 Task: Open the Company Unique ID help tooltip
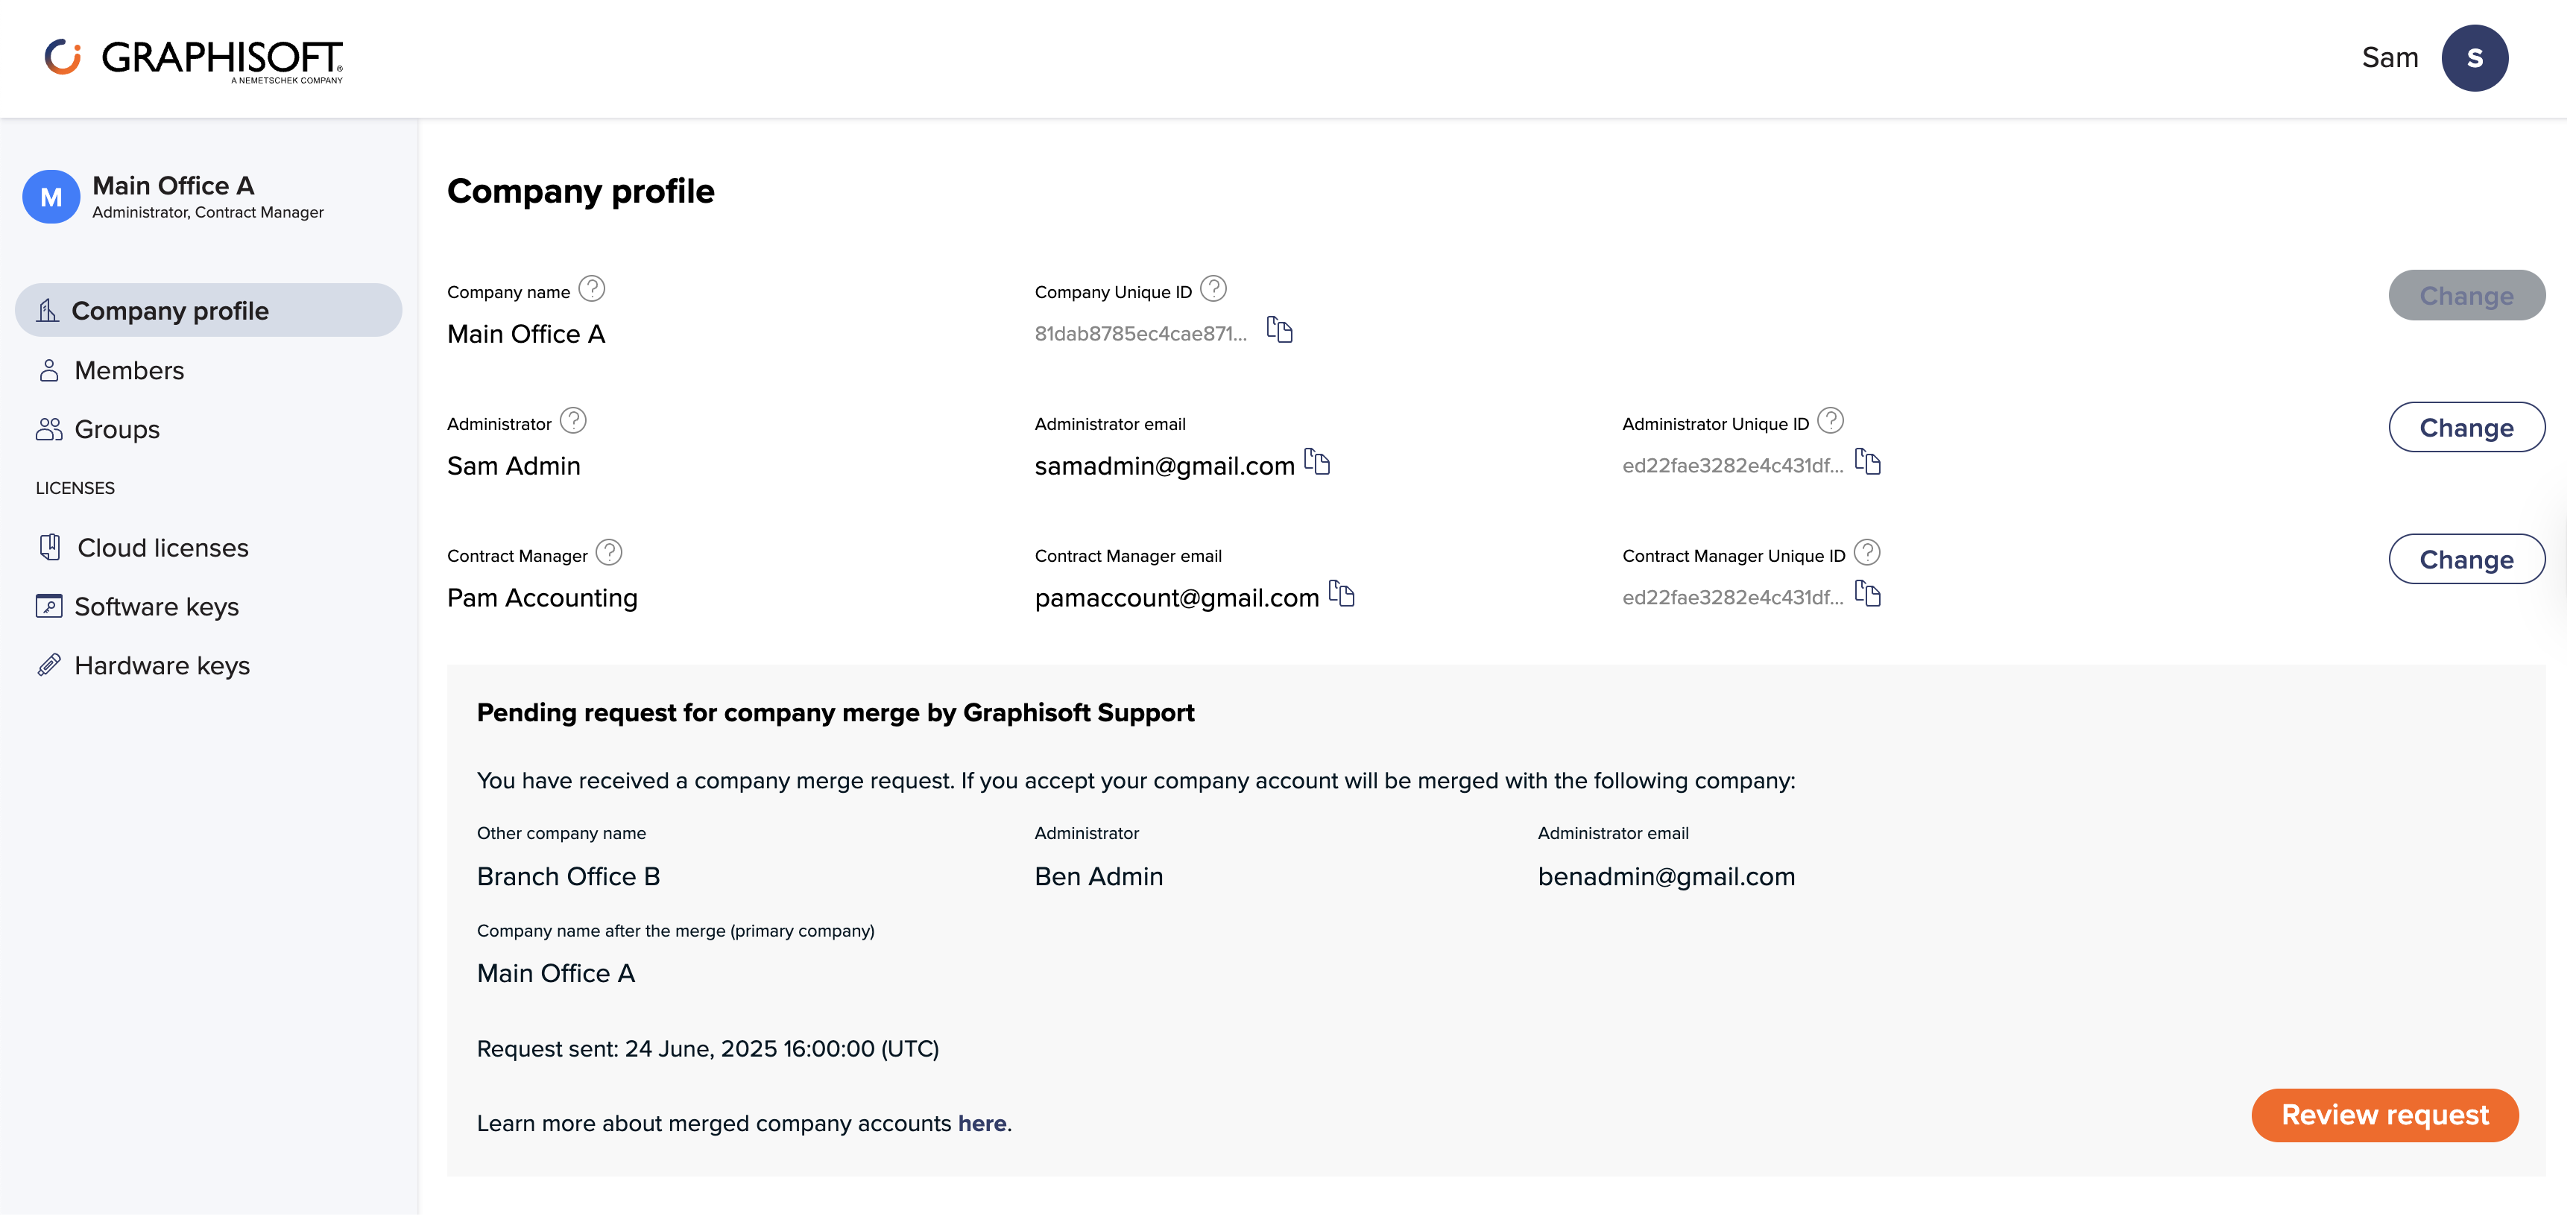click(1214, 289)
